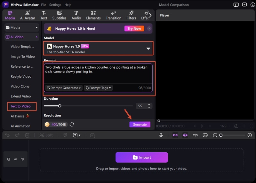Undo the last timeline action

[7, 135]
